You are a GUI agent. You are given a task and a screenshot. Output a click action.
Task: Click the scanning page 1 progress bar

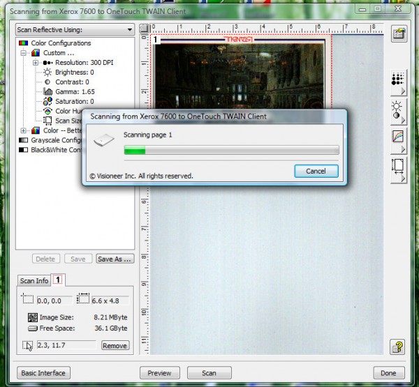point(232,150)
